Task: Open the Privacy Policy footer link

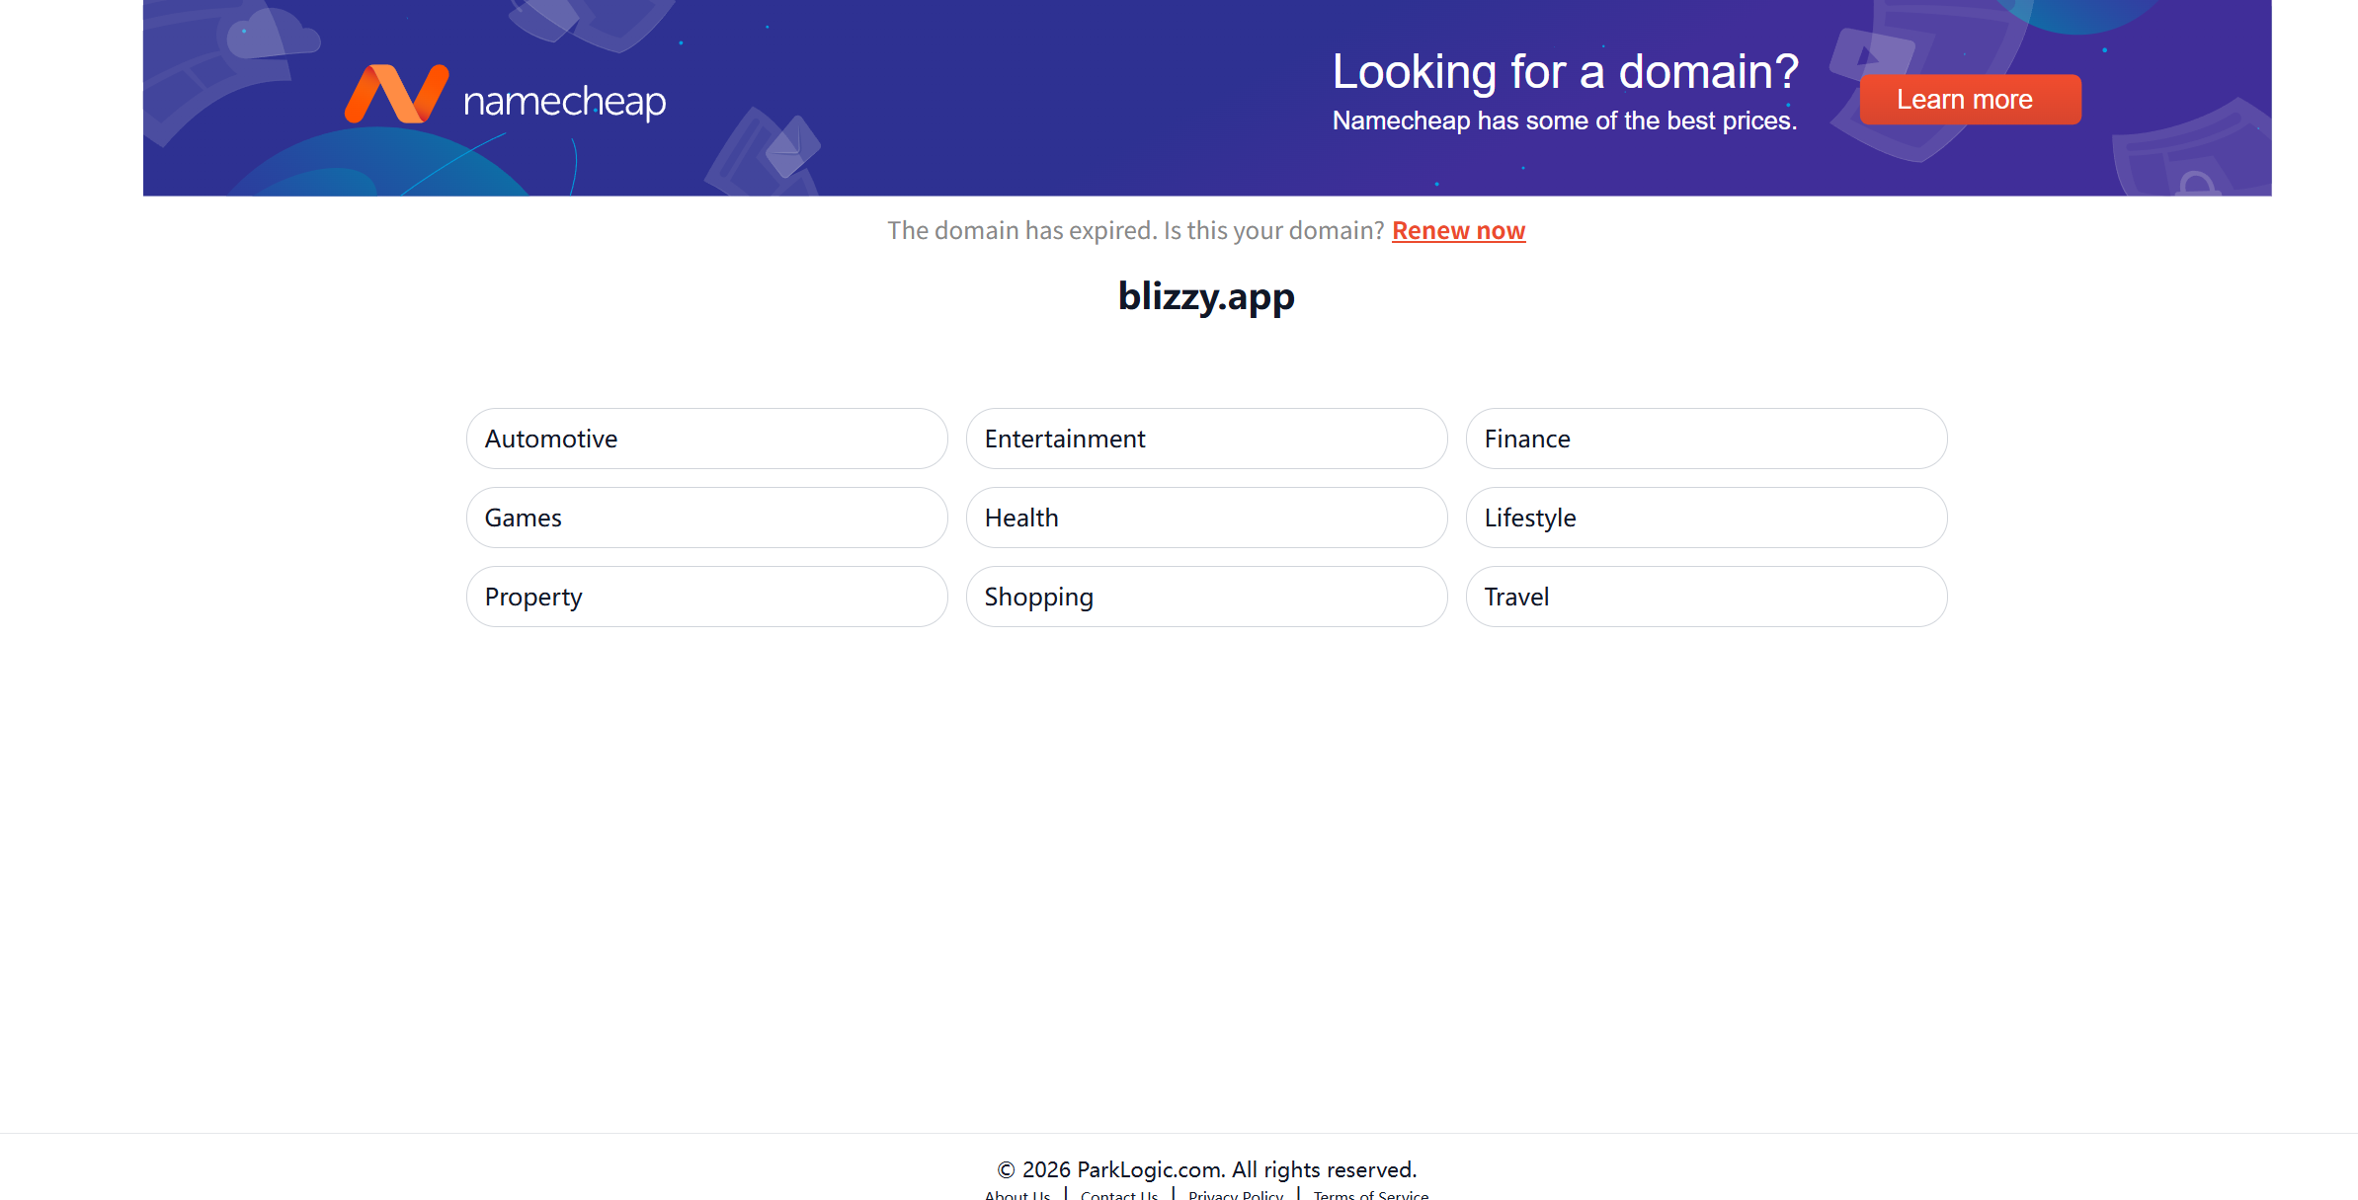Action: pyautogui.click(x=1236, y=1194)
